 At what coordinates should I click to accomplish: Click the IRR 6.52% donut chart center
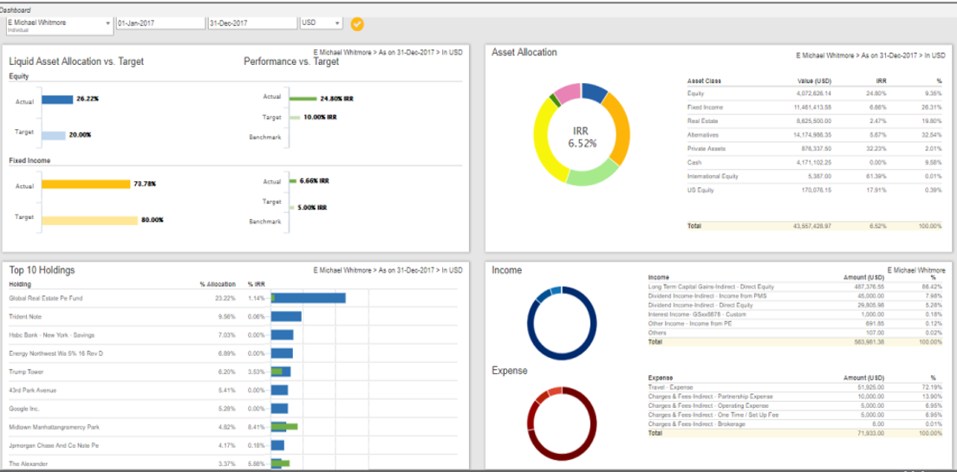(582, 136)
